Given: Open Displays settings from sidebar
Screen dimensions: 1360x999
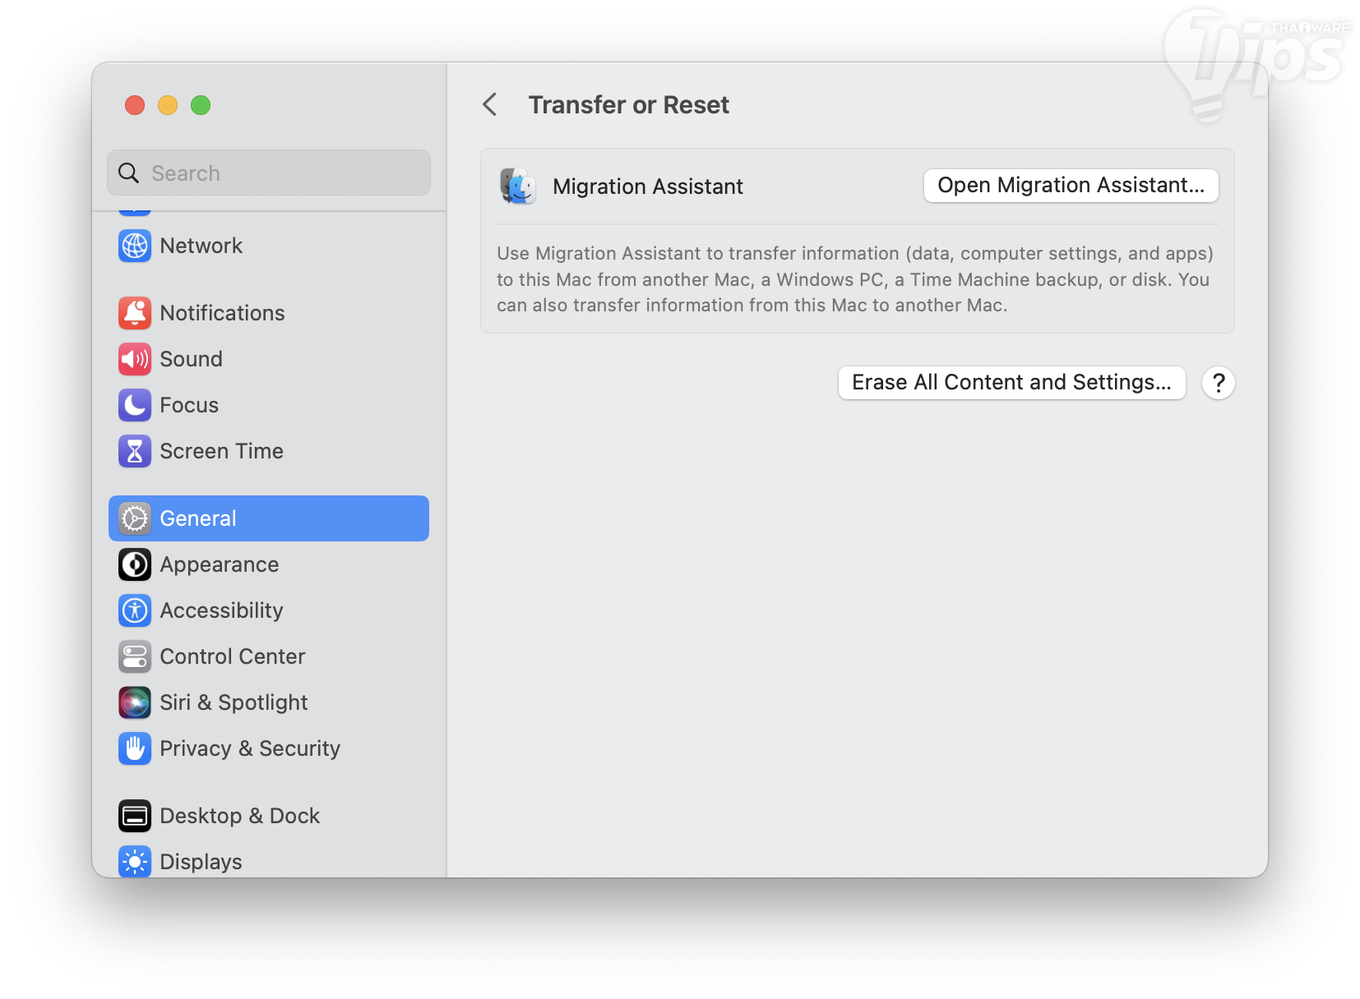Looking at the screenshot, I should (201, 861).
